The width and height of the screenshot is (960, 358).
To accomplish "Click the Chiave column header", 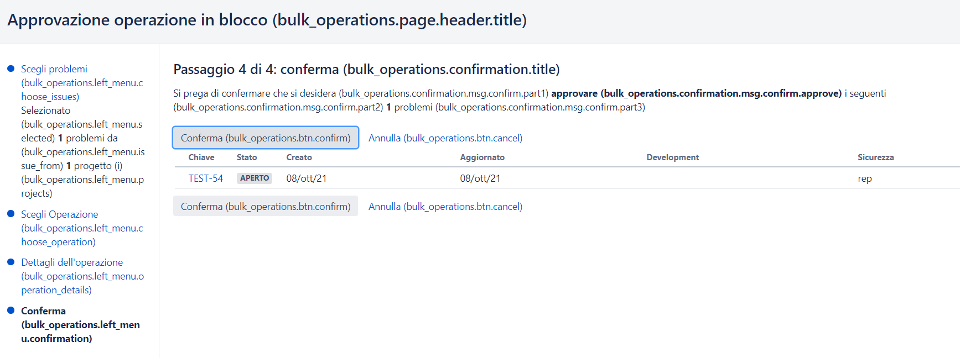I will (x=201, y=157).
